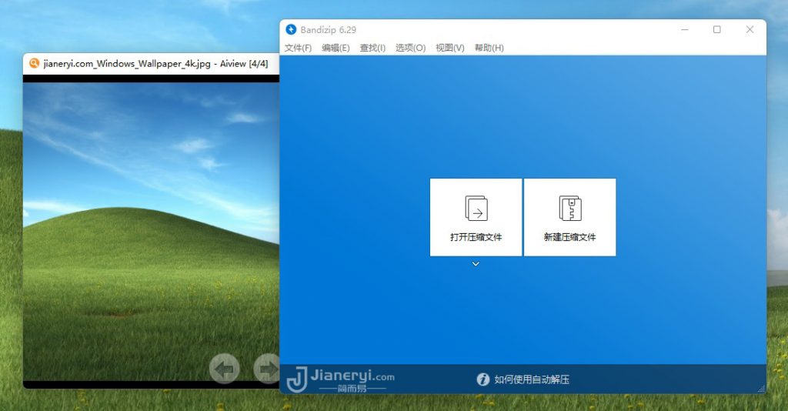Open the 查找(I) menu in Bandizip
The height and width of the screenshot is (411, 788).
coord(372,48)
